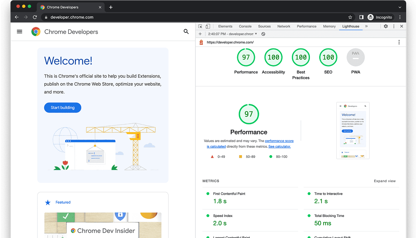
Task: Open the See calculator link
Action: click(x=280, y=147)
